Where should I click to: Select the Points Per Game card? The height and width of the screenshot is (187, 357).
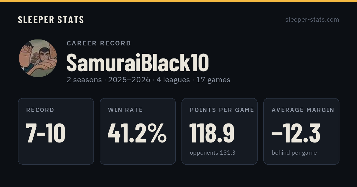(220, 131)
